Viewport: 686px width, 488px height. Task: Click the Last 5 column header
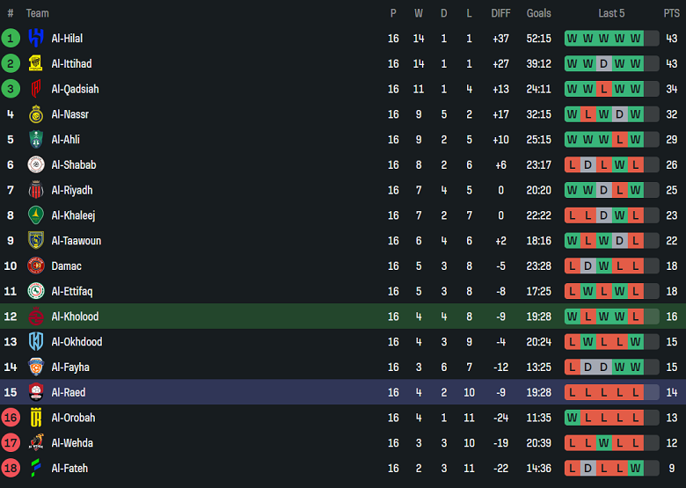pos(611,13)
